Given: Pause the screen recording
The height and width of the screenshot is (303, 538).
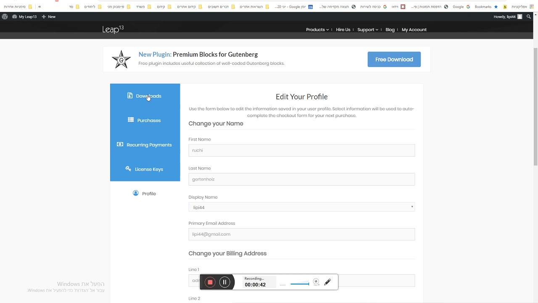Looking at the screenshot, I should pyautogui.click(x=225, y=282).
